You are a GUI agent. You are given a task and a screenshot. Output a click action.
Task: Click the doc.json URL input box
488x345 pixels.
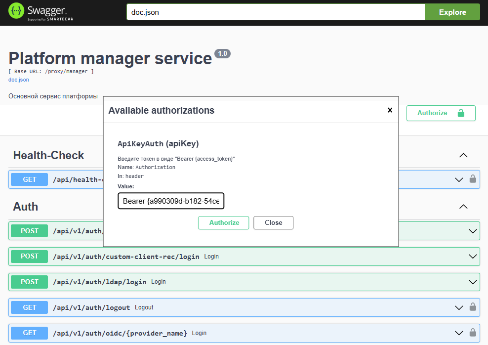click(x=275, y=12)
